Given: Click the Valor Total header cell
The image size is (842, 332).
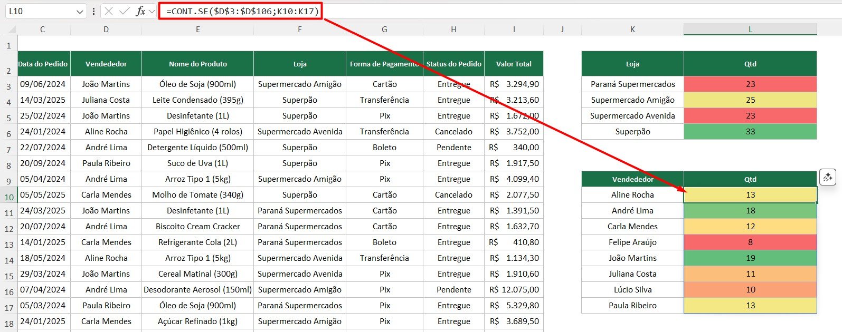Looking at the screenshot, I should coord(514,64).
